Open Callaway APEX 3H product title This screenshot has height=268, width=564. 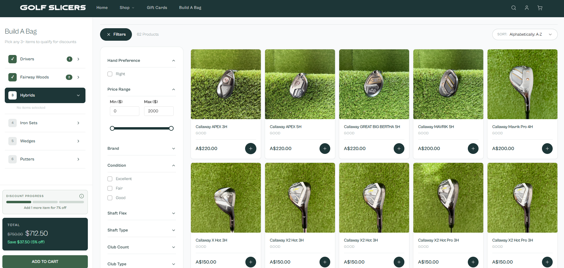[211, 127]
